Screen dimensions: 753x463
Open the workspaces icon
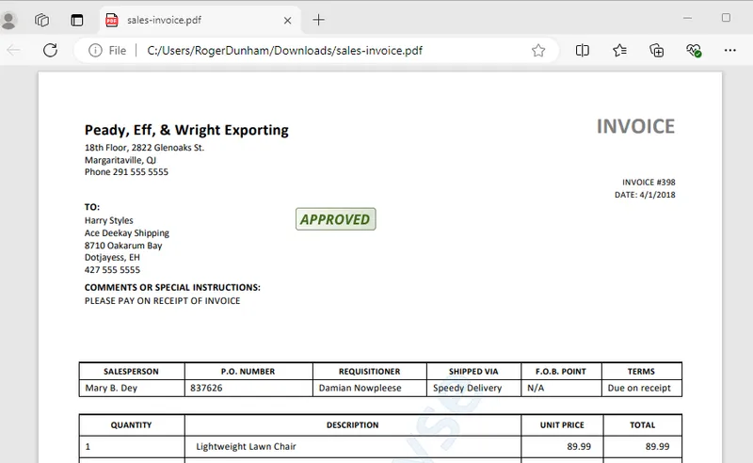tap(42, 20)
